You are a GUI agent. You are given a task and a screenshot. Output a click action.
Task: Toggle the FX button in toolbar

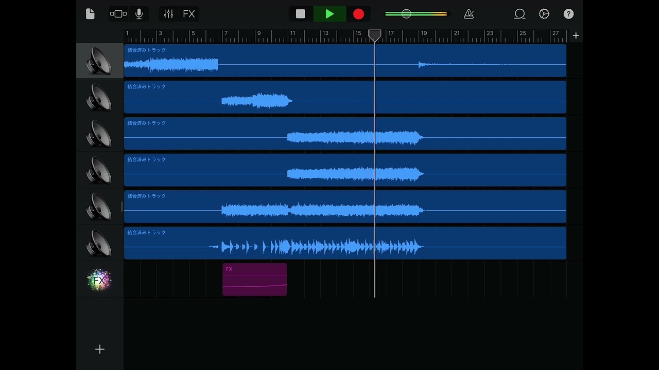point(189,14)
